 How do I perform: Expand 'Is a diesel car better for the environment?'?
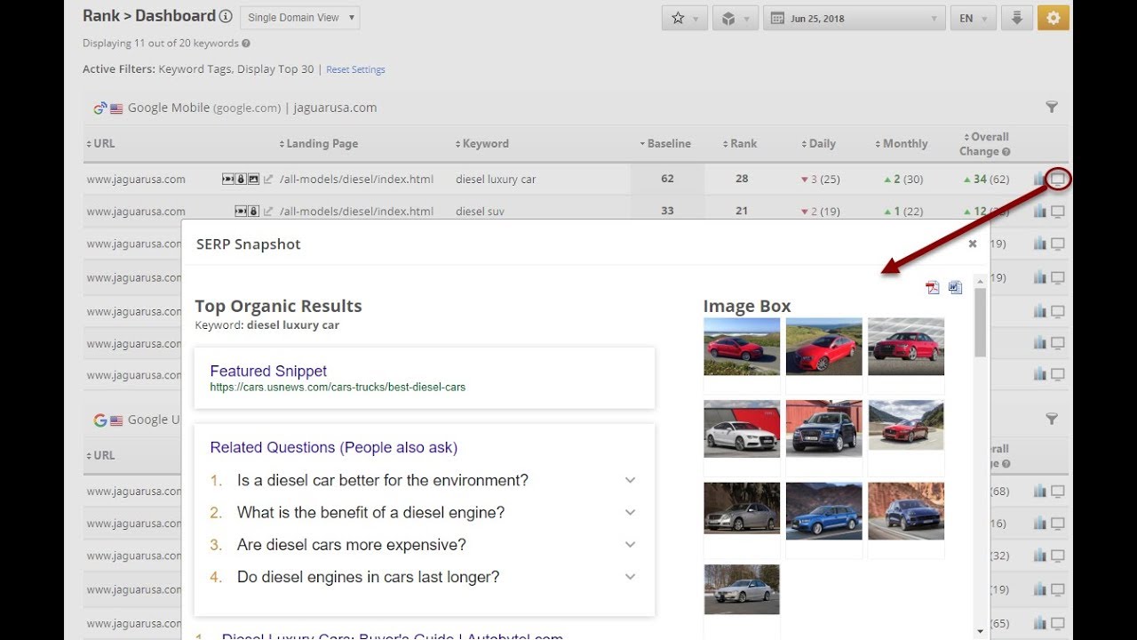coord(630,480)
